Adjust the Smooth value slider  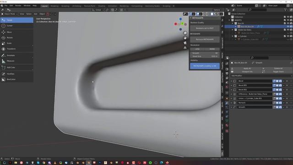(x=205, y=53)
